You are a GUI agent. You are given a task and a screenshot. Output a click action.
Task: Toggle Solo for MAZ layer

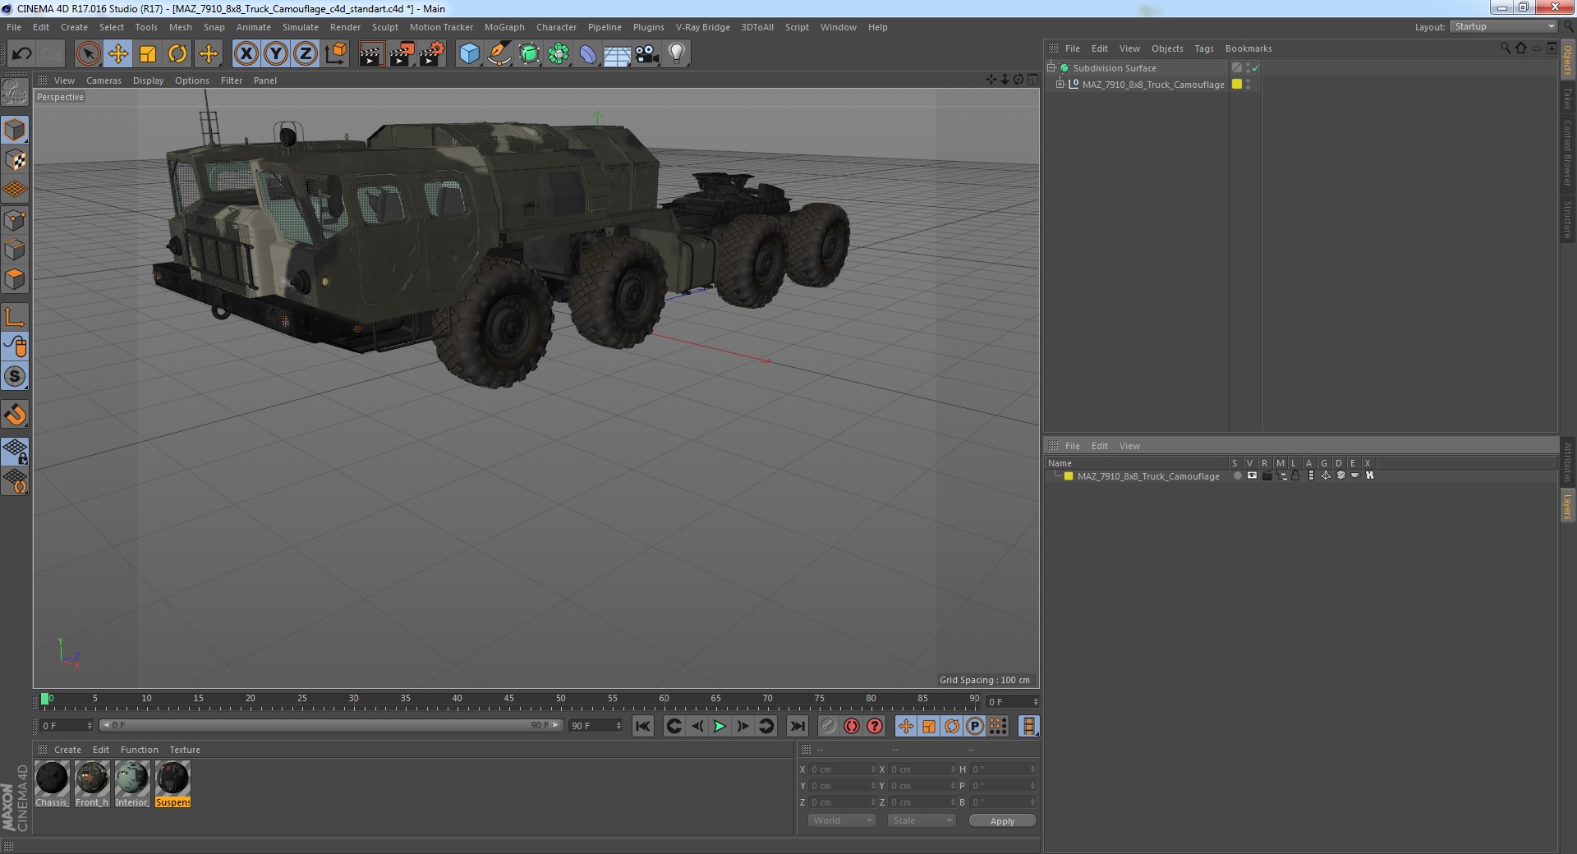(1237, 475)
